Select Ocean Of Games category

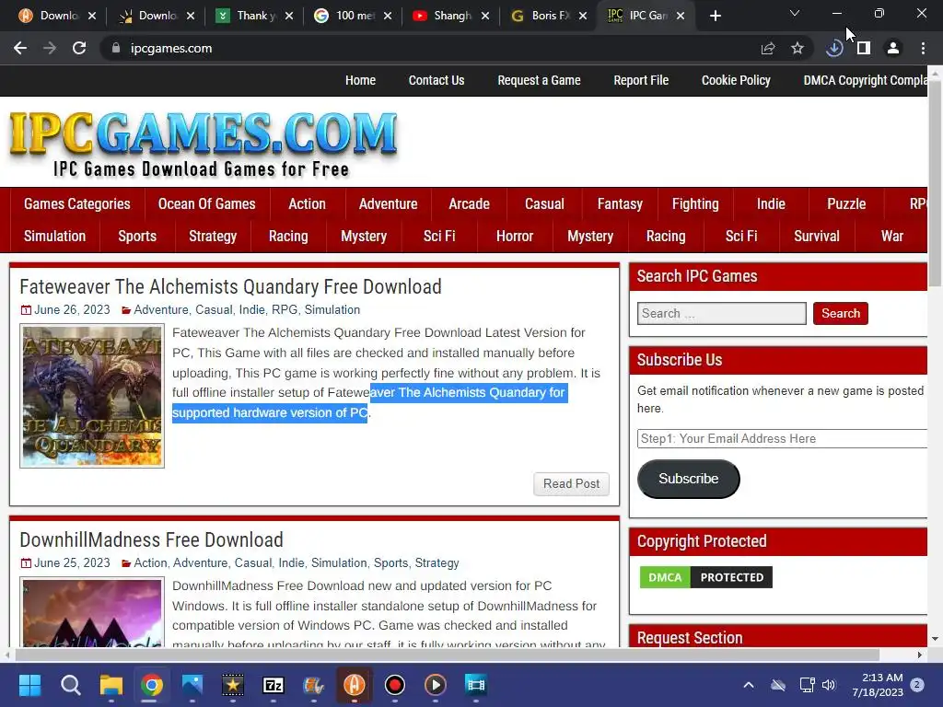click(x=206, y=203)
